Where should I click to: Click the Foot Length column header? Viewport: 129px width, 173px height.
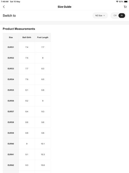click(43, 37)
